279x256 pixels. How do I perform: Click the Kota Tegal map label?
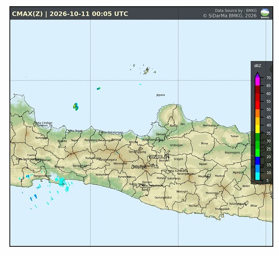coord(75,131)
